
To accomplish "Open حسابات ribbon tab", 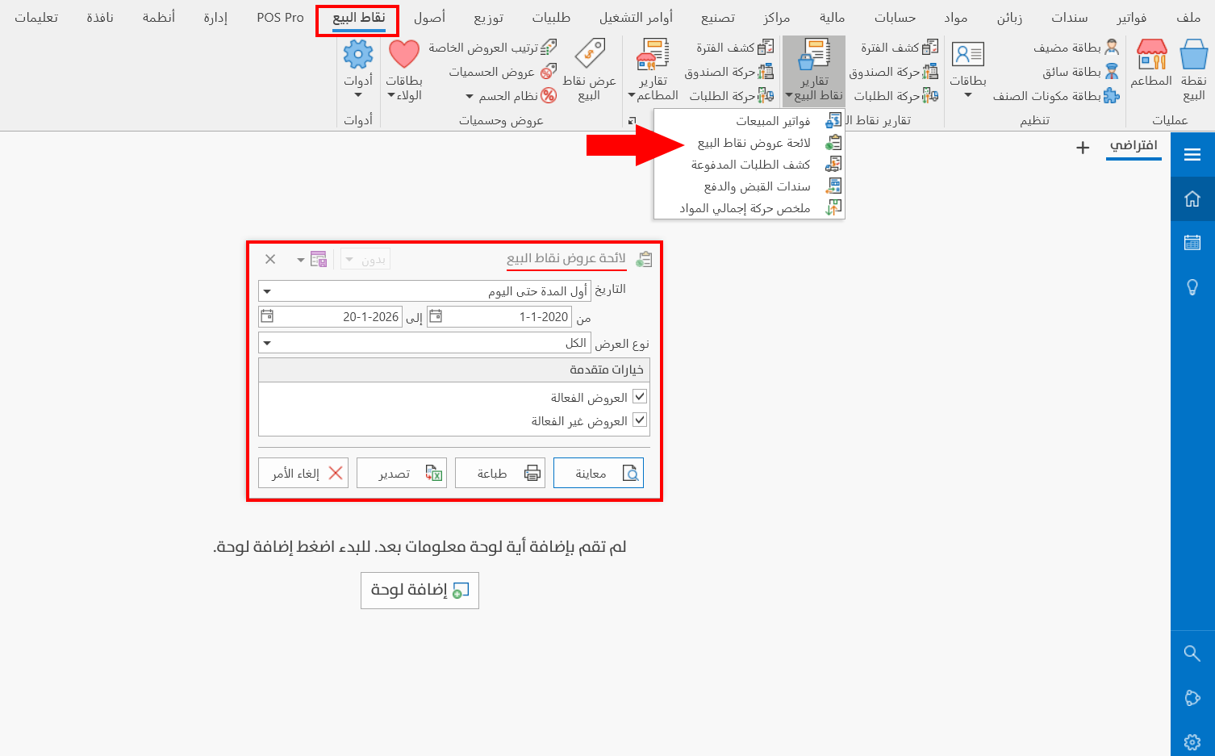I will click(x=895, y=17).
